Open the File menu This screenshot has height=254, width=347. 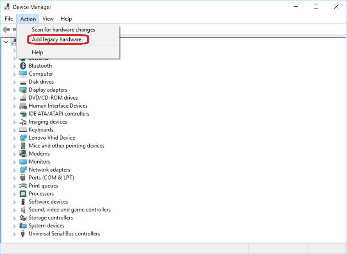[x=9, y=19]
